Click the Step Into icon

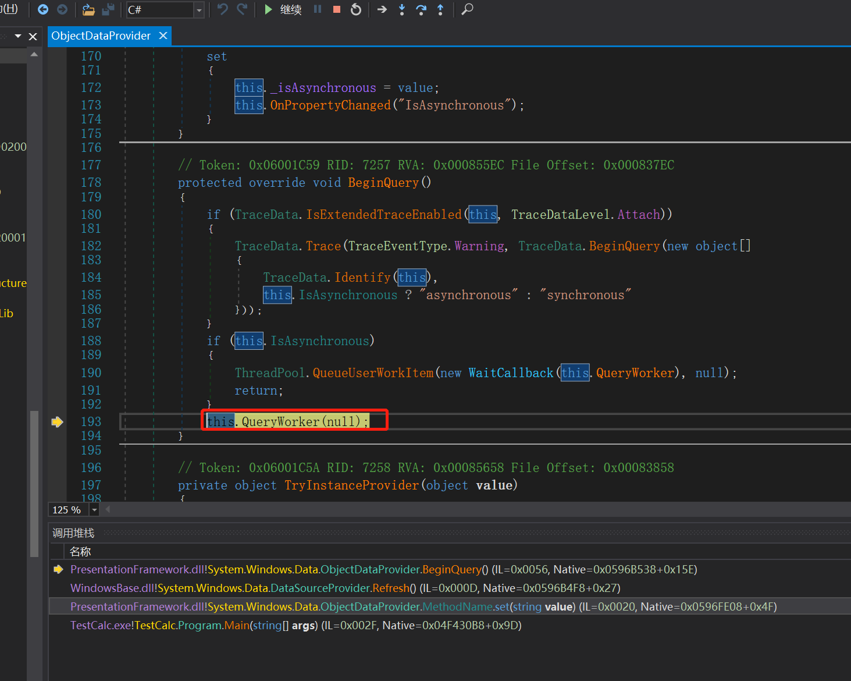402,9
